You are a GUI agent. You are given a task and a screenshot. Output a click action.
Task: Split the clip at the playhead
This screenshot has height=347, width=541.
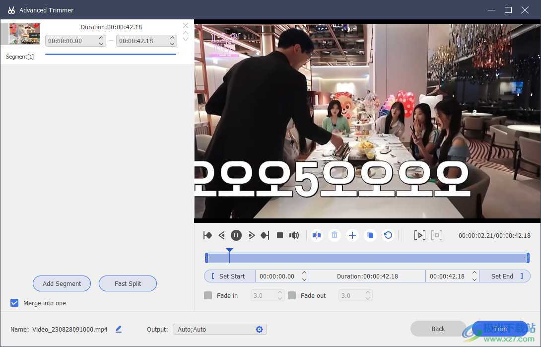pos(317,235)
